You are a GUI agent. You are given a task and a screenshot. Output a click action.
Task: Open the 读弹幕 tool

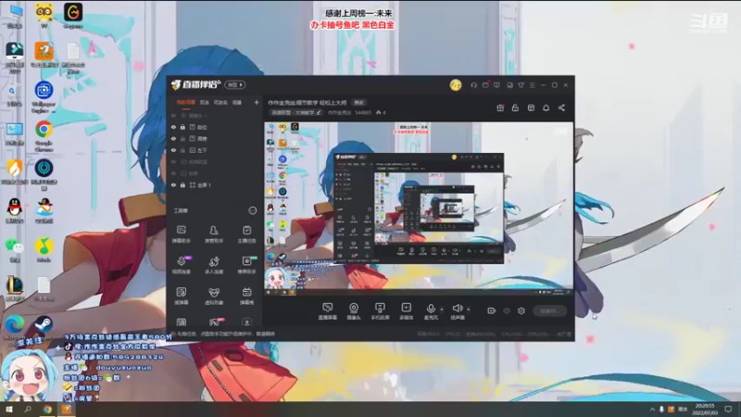point(181,296)
